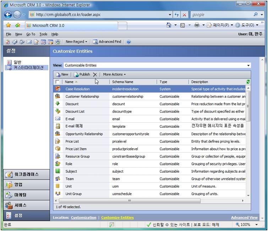Open the Go To menu
Viewport: 268px width, 231px height.
tap(31, 34)
